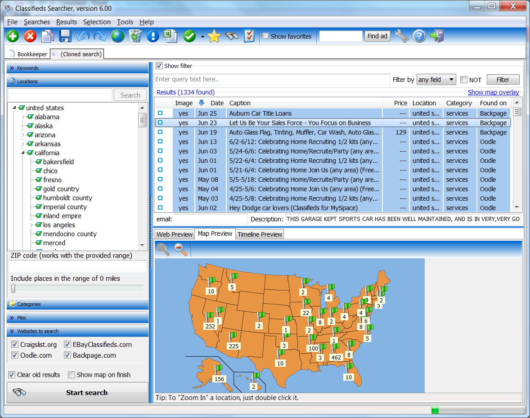Click the binoculars search icon in toolbar
This screenshot has width=530, height=418.
click(232, 36)
